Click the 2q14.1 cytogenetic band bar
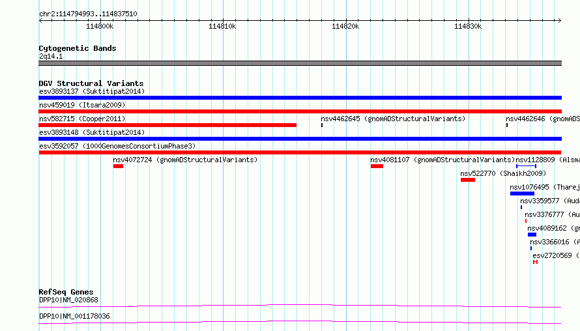The width and height of the screenshot is (580, 331). pyautogui.click(x=300, y=63)
